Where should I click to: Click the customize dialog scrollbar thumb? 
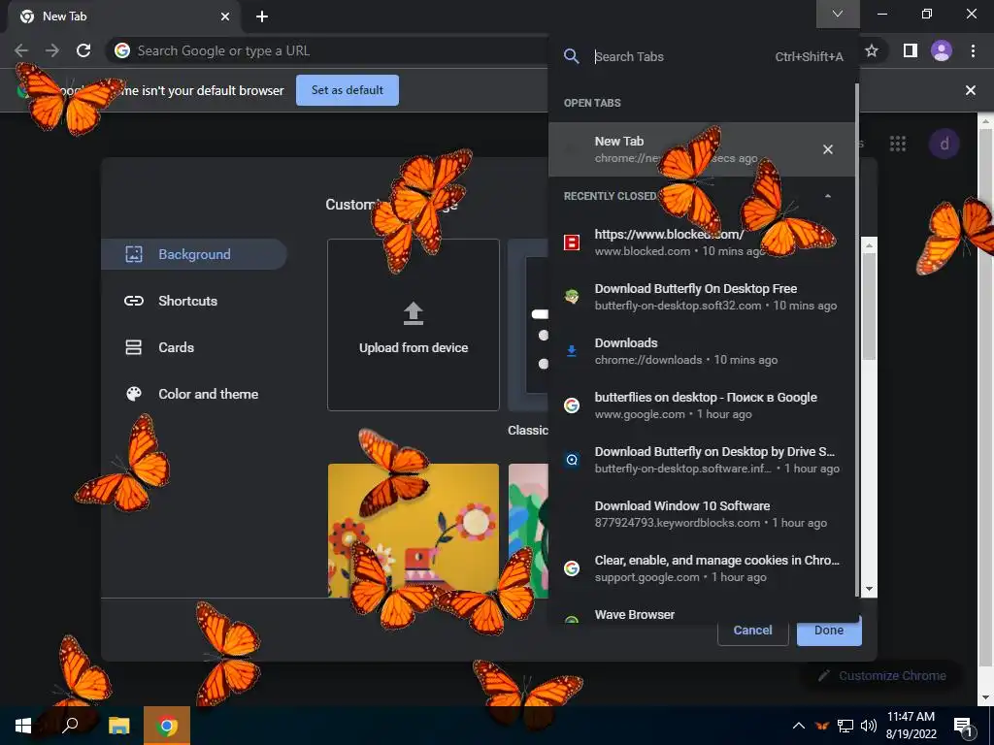coord(869,306)
